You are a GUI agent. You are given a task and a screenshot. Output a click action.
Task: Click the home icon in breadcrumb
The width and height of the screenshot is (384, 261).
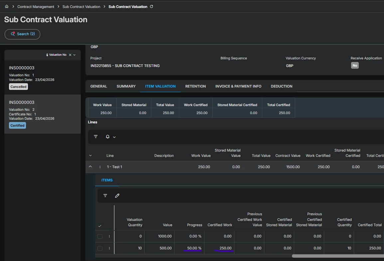coord(7,7)
